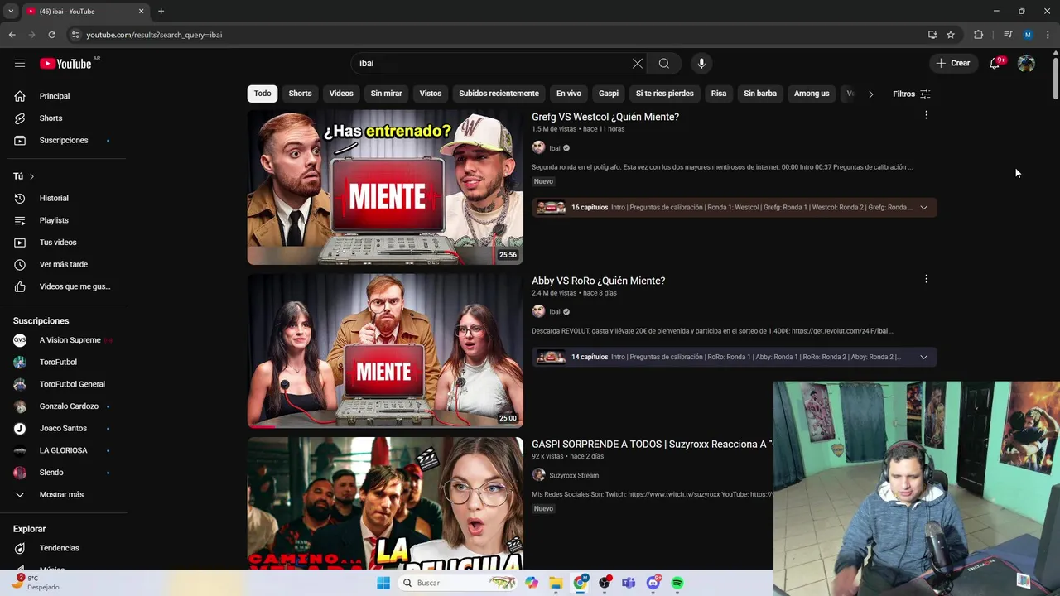Open the search tabs dropdown in Chrome
1060x596 pixels.
pos(11,12)
